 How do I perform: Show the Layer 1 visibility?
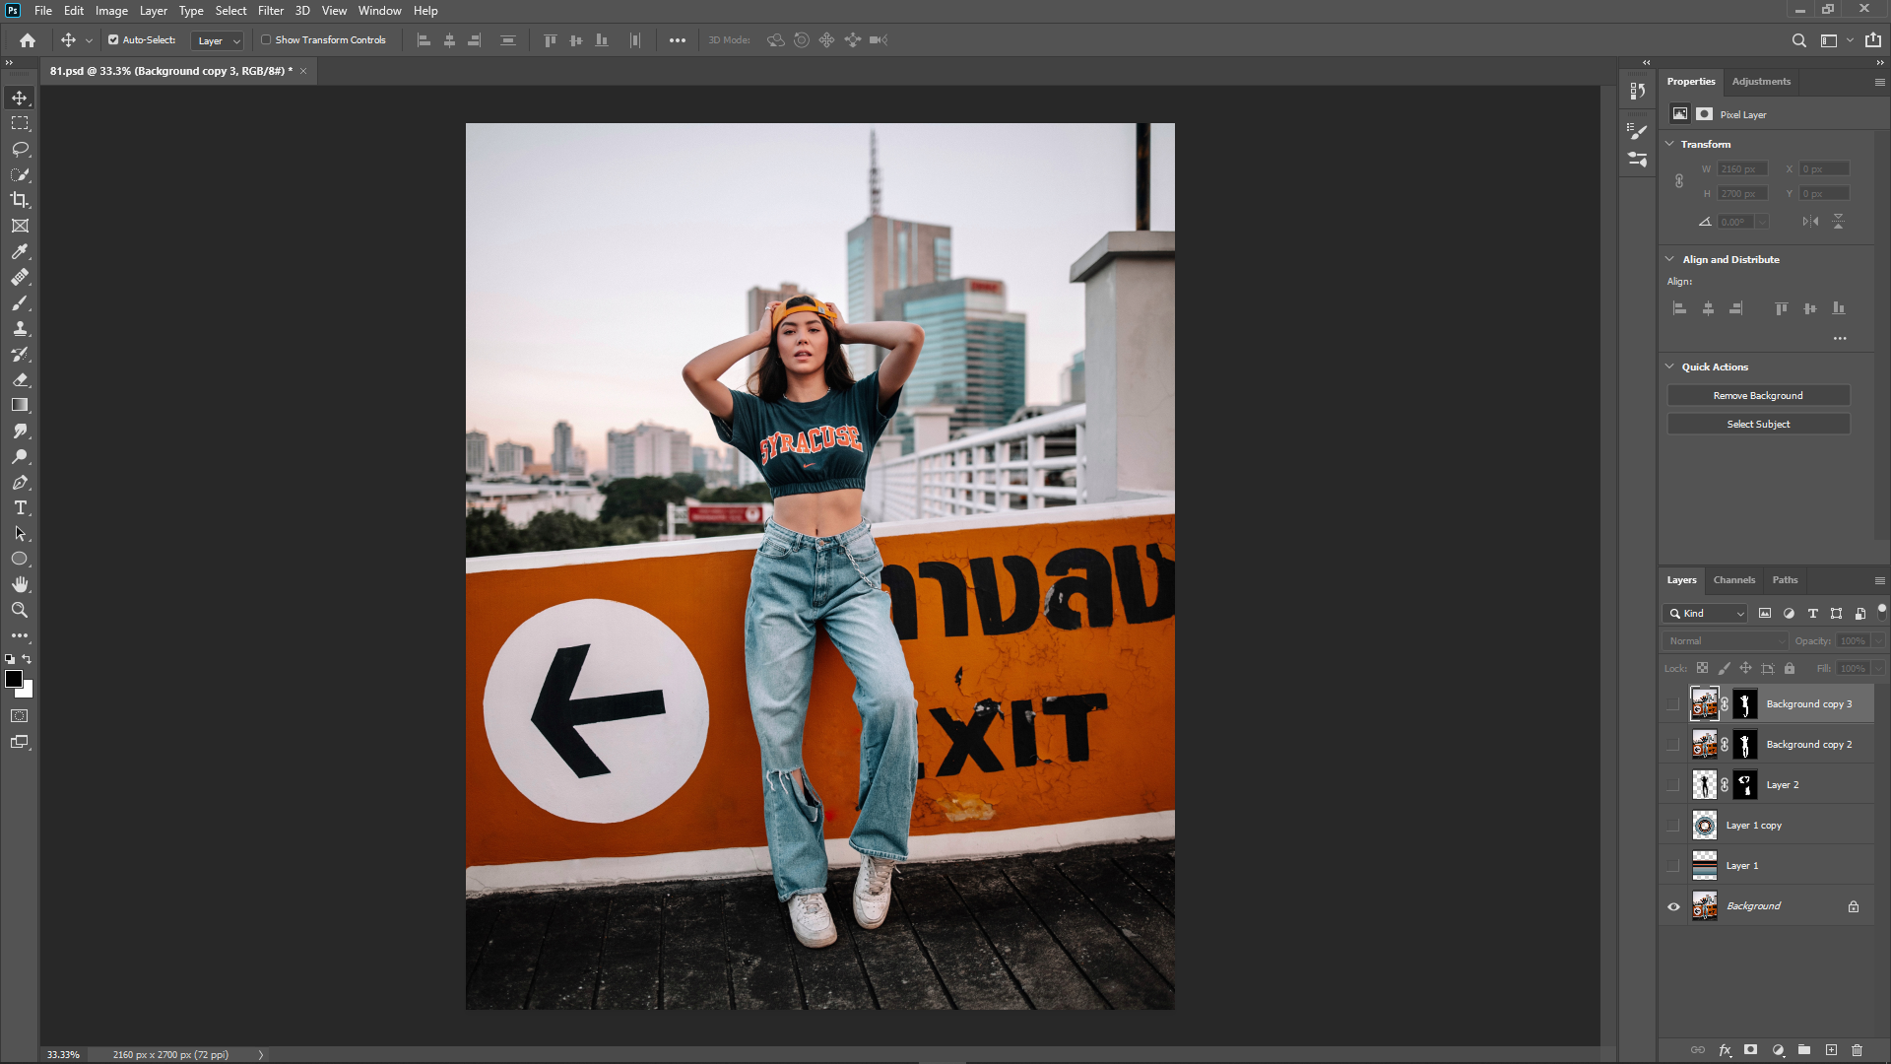(x=1673, y=866)
